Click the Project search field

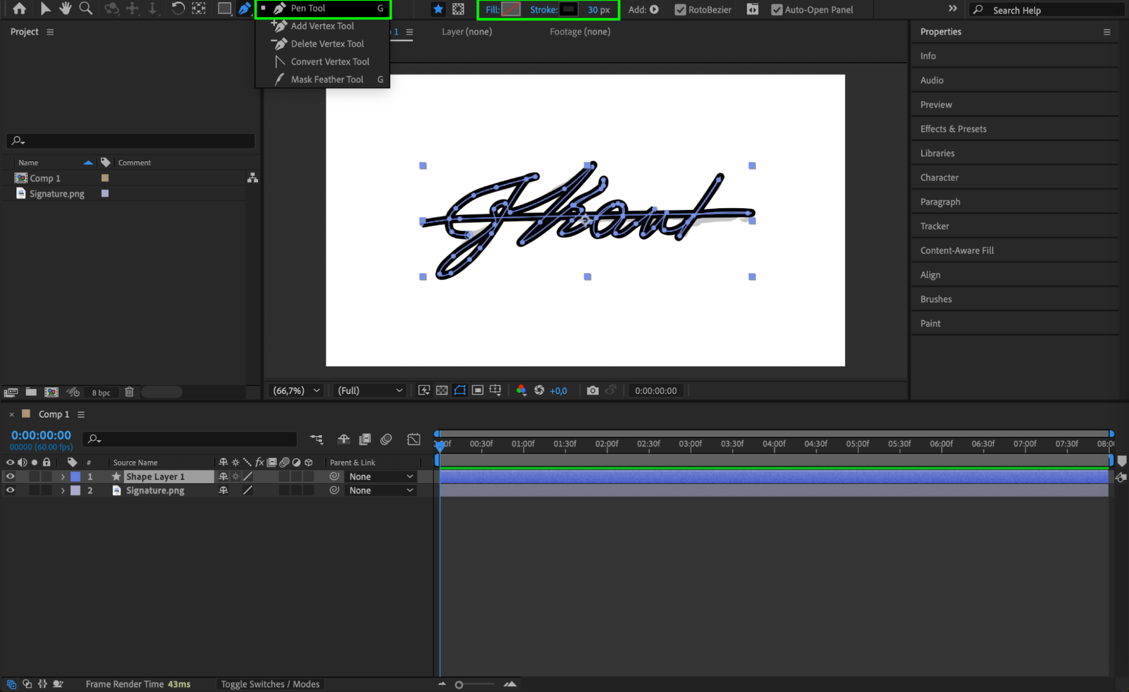click(x=131, y=141)
